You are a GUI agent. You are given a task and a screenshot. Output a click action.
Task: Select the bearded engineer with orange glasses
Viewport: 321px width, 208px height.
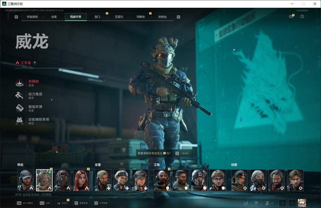tap(181, 180)
